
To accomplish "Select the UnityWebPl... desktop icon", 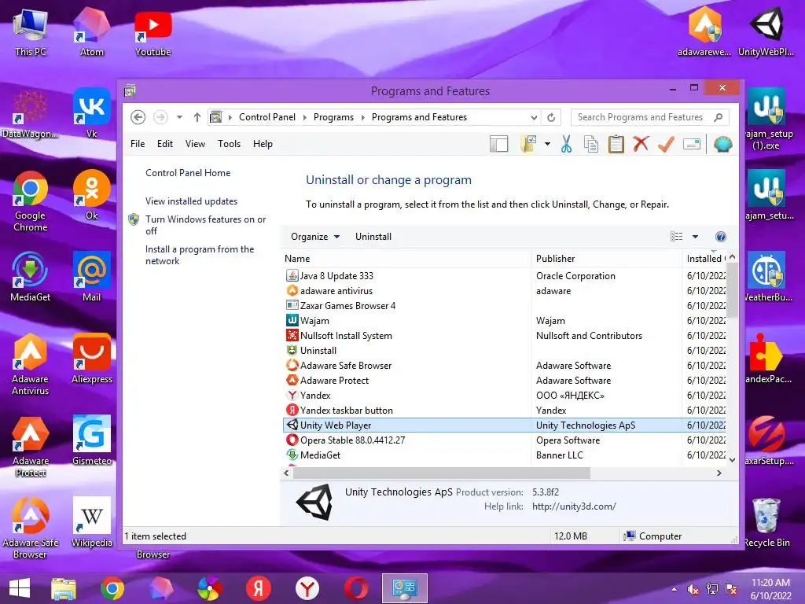I will pyautogui.click(x=766, y=31).
